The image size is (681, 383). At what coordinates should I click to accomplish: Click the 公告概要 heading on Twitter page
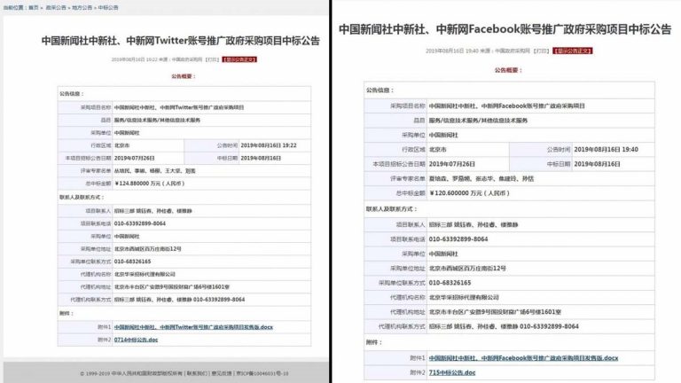click(x=184, y=76)
